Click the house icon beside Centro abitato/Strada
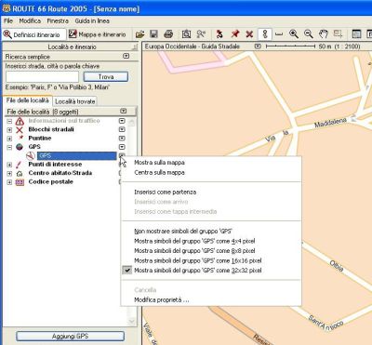This screenshot has height=345, width=372. [x=20, y=173]
